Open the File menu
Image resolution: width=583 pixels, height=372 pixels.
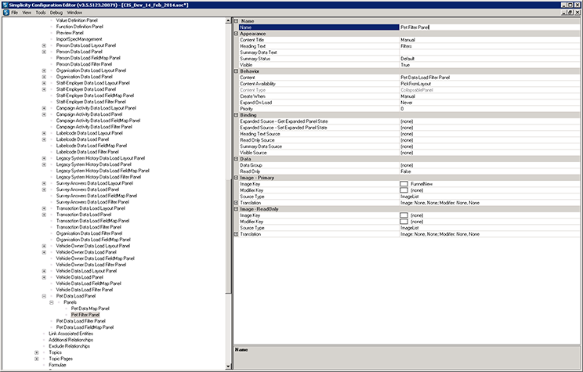[15, 13]
